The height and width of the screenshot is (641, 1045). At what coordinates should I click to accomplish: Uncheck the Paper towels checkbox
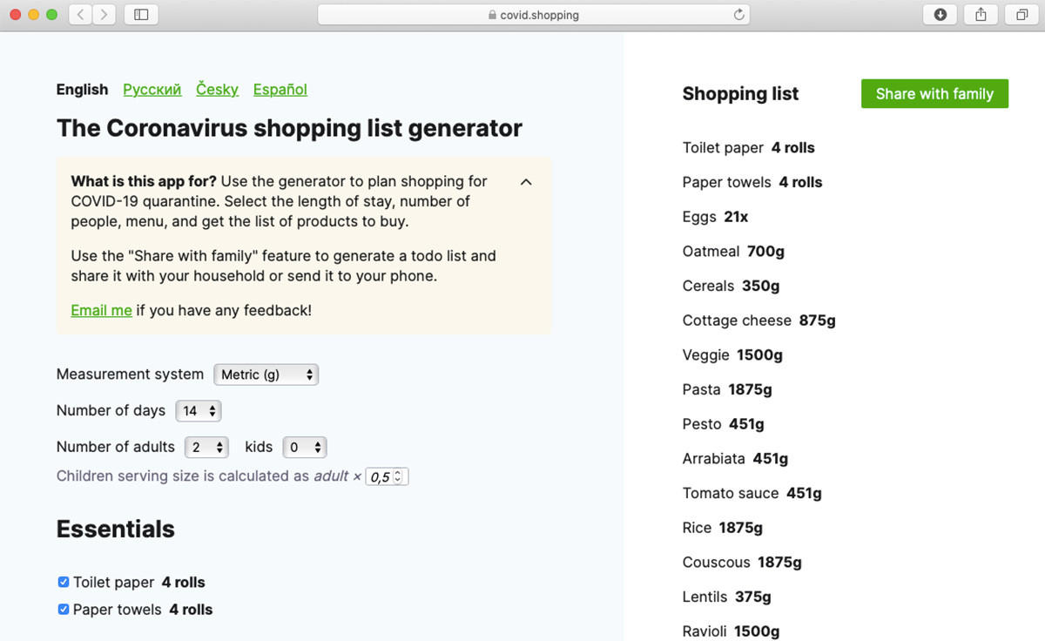64,610
